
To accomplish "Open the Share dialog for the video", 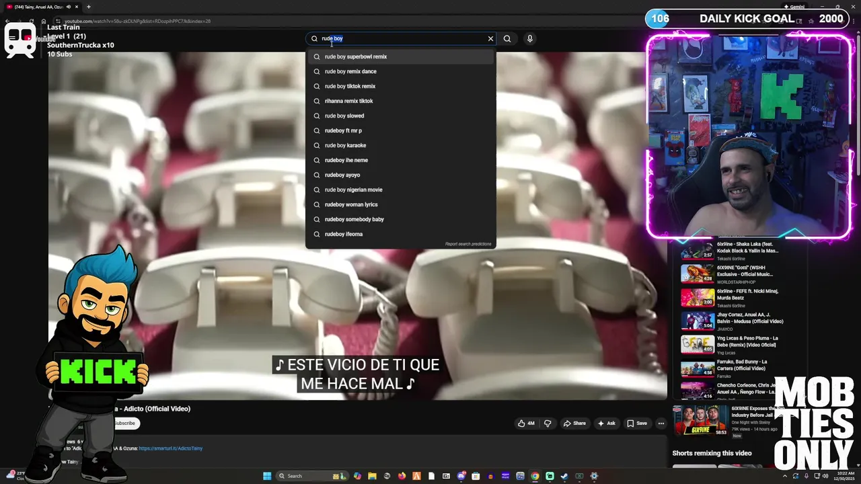I will click(x=574, y=424).
